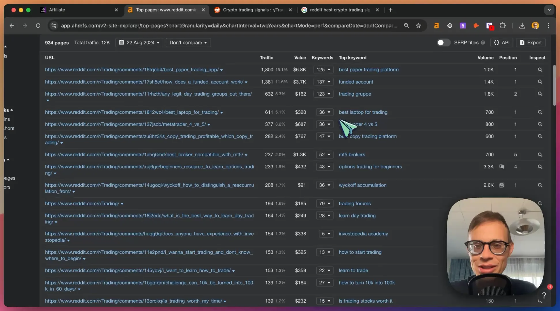Switch to the Affiliate tab
This screenshot has width=560, height=311.
pos(79,10)
